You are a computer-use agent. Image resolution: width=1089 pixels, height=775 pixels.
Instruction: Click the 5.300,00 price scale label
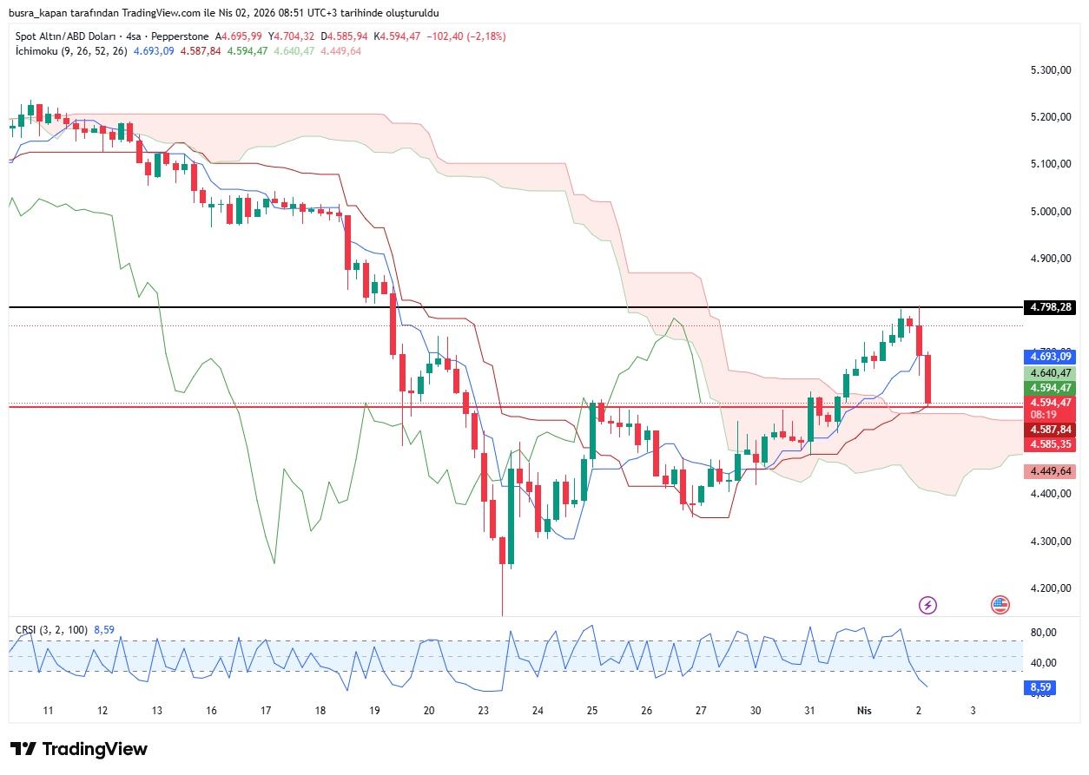coord(1050,70)
